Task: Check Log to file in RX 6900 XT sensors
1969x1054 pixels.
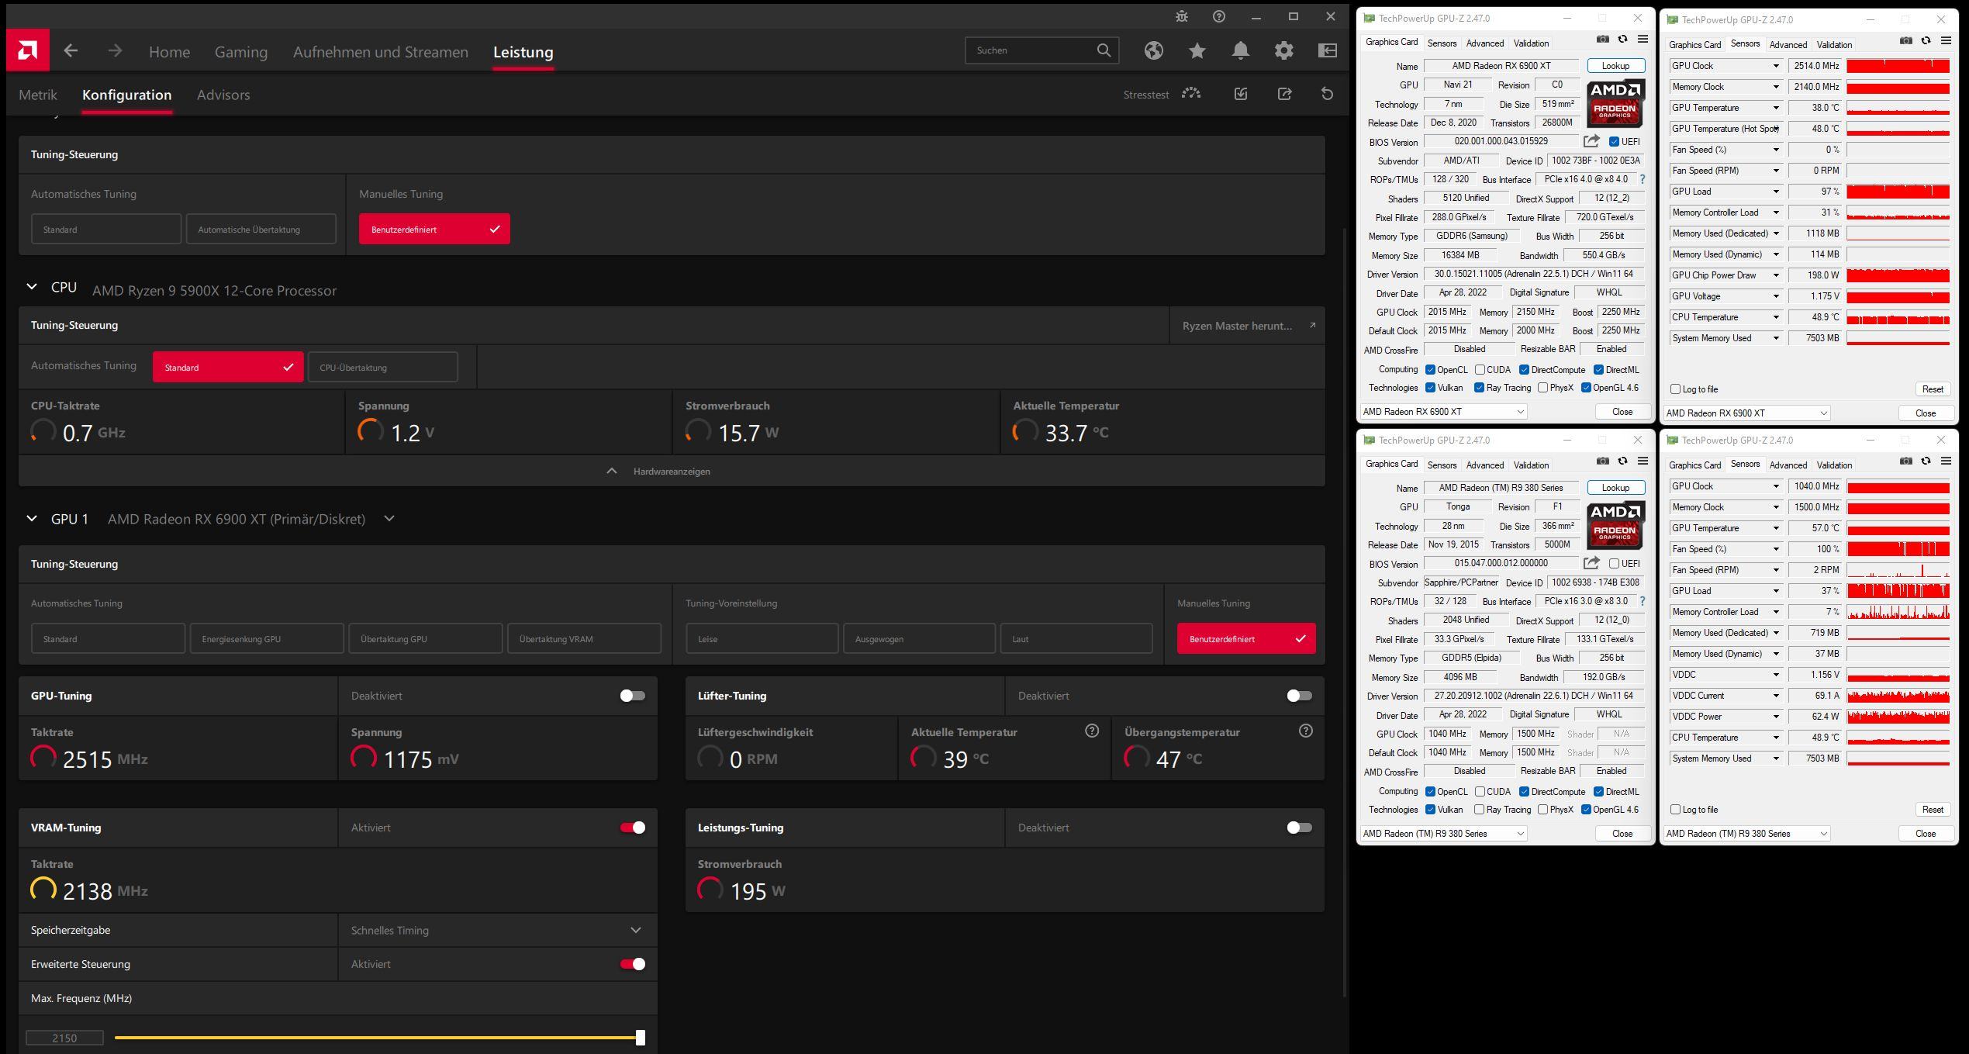Action: click(x=1675, y=389)
